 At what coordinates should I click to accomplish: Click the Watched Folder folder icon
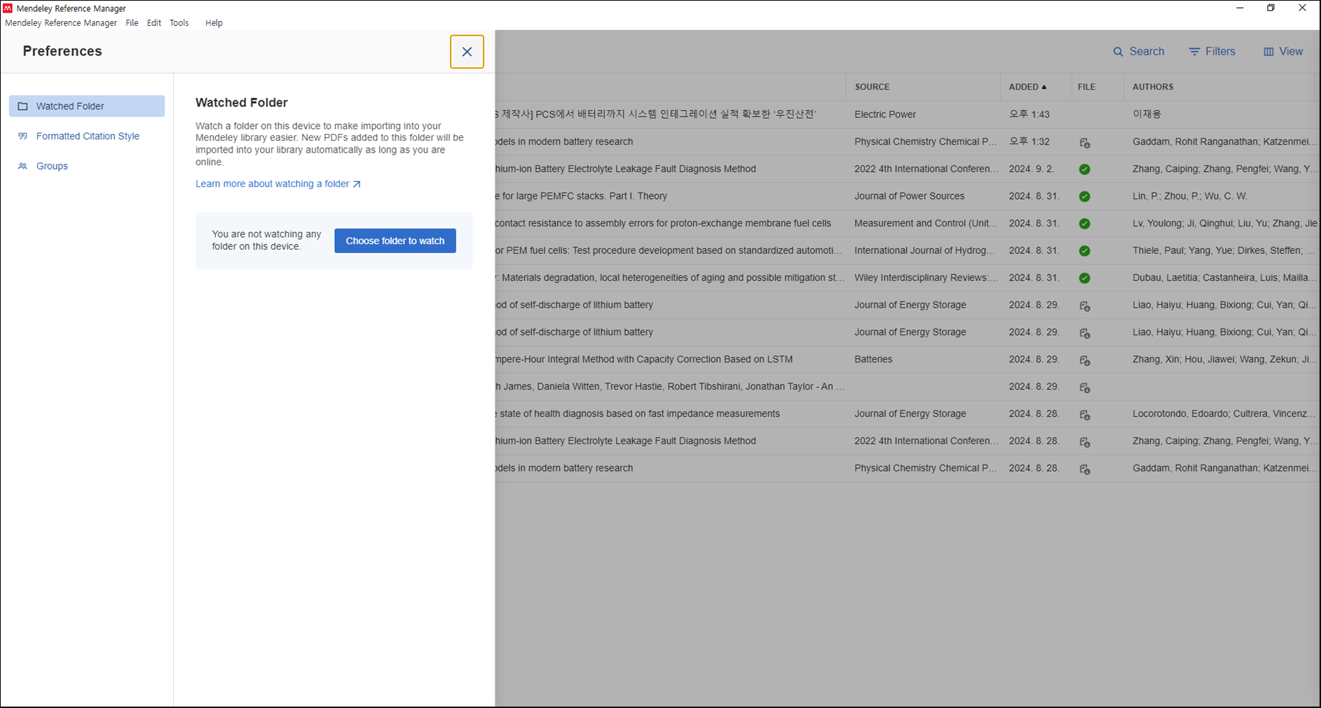click(x=23, y=106)
